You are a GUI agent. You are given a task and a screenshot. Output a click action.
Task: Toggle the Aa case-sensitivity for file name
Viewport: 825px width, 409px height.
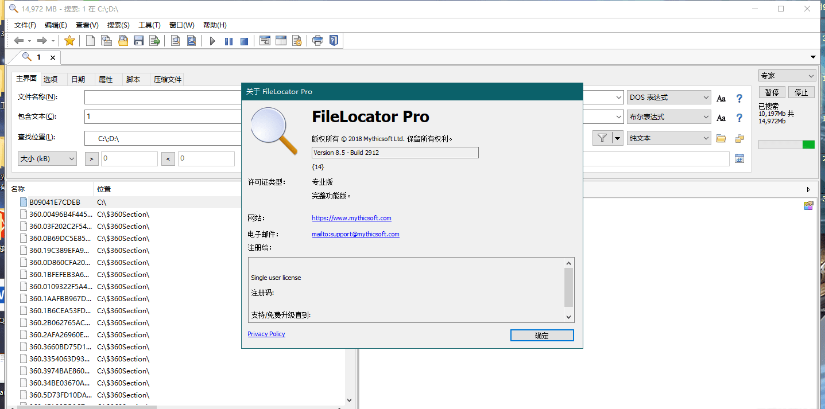click(721, 98)
